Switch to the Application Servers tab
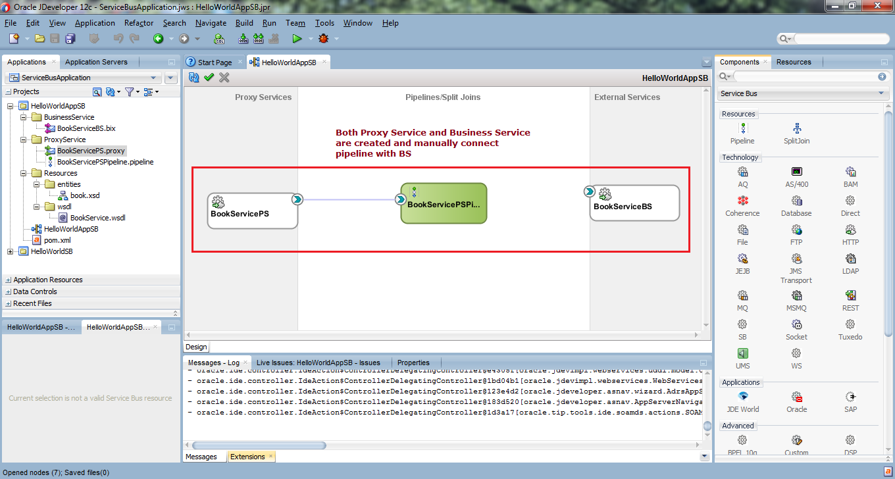 click(x=96, y=62)
